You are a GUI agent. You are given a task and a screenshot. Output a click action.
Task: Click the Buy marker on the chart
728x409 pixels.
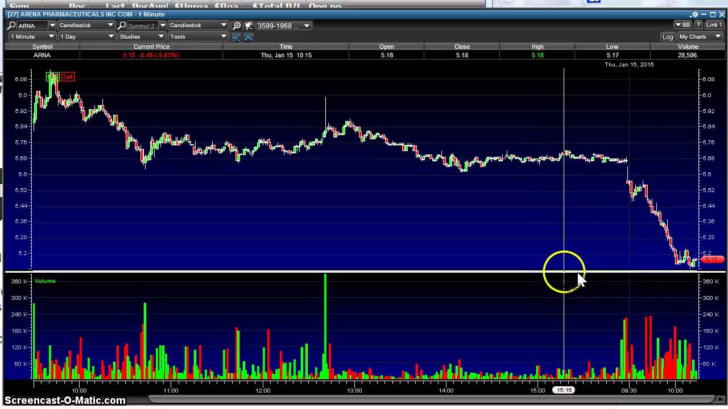click(52, 77)
